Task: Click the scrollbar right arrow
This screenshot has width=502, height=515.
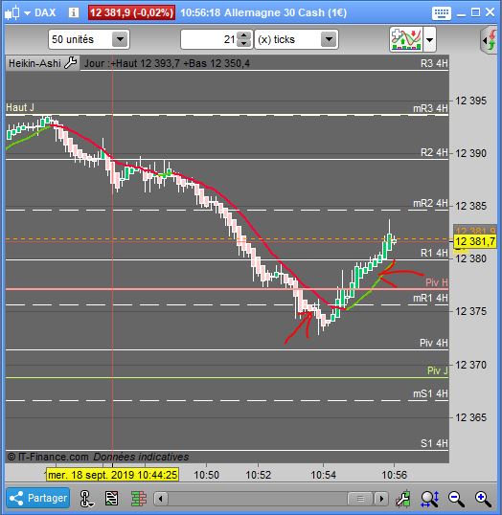Action: pos(381,499)
